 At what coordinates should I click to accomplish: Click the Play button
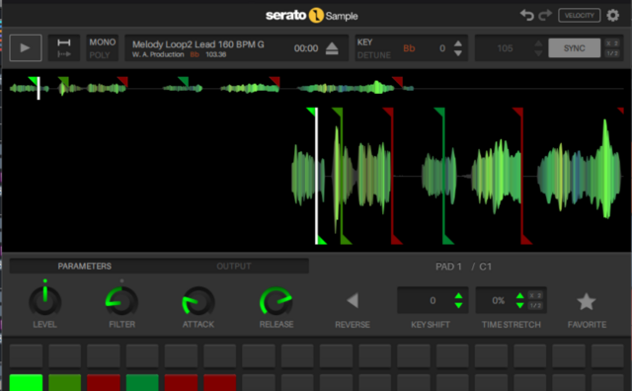point(26,48)
